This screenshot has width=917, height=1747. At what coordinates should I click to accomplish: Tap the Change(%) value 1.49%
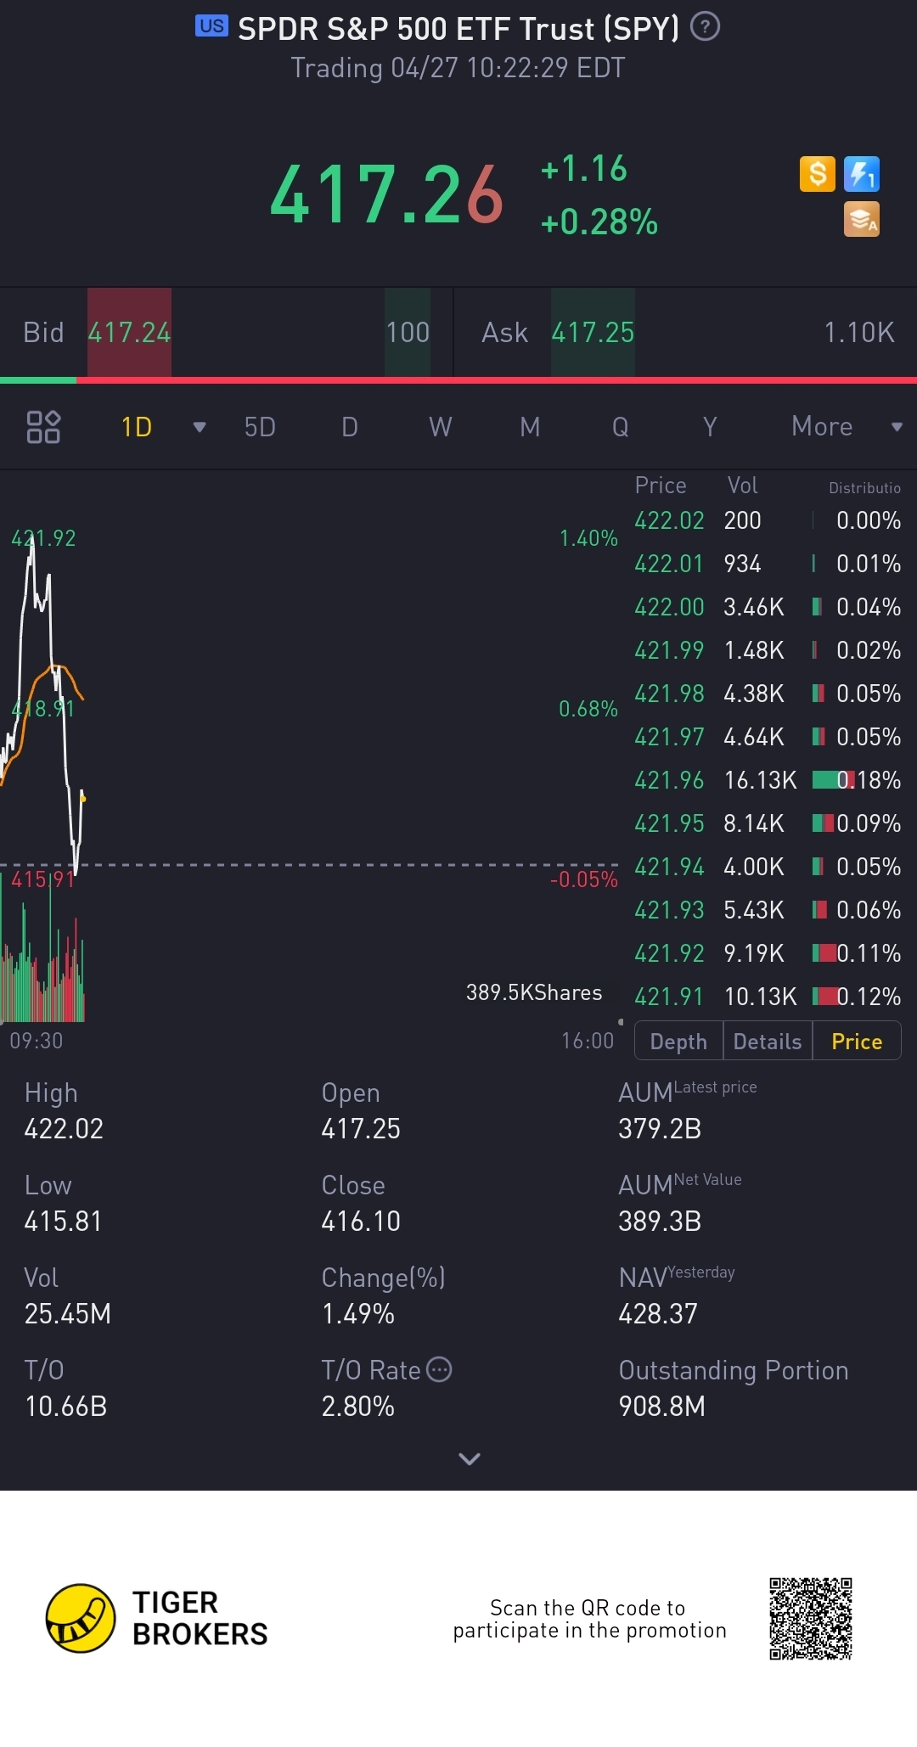[358, 1314]
